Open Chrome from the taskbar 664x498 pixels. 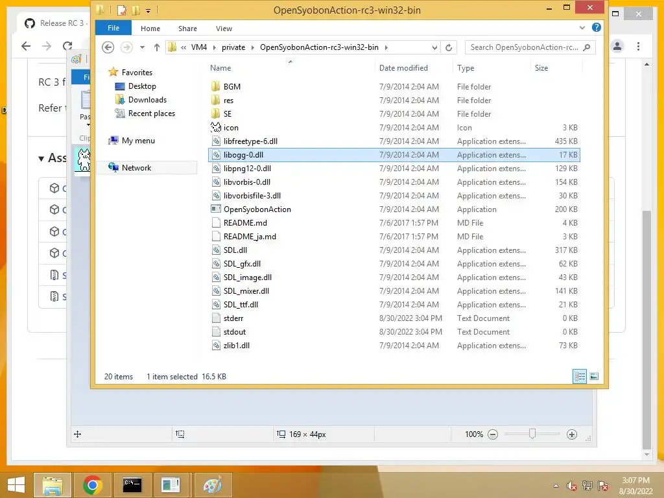[x=92, y=485]
